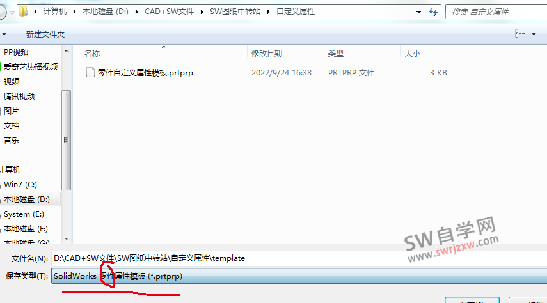Select 文档 library in navigation pane
547x303 pixels.
click(x=12, y=126)
